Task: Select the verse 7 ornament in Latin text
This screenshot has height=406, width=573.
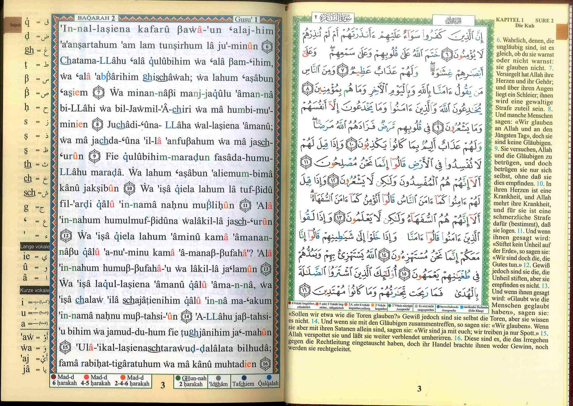Action: click(98, 93)
